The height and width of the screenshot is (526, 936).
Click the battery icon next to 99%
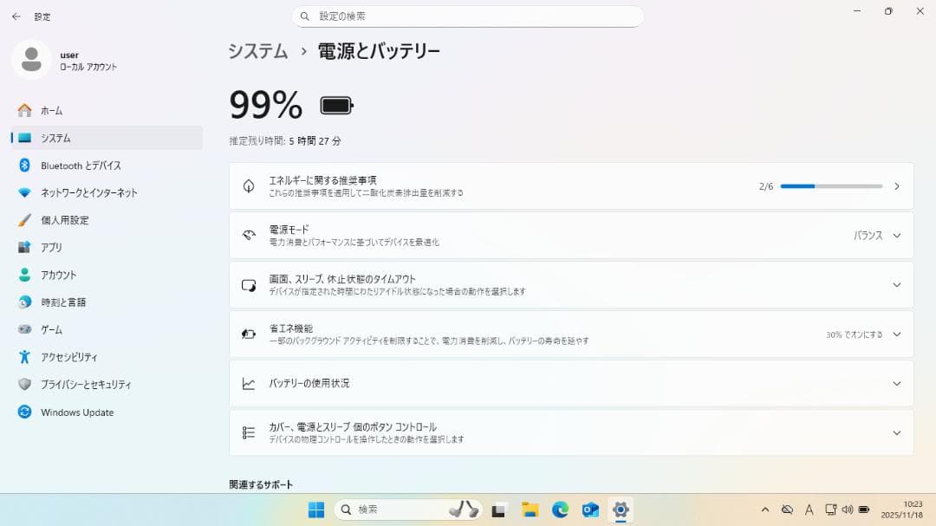(x=336, y=105)
